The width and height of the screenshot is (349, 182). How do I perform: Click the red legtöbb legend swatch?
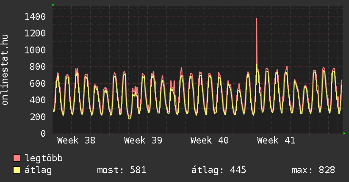click(x=17, y=158)
